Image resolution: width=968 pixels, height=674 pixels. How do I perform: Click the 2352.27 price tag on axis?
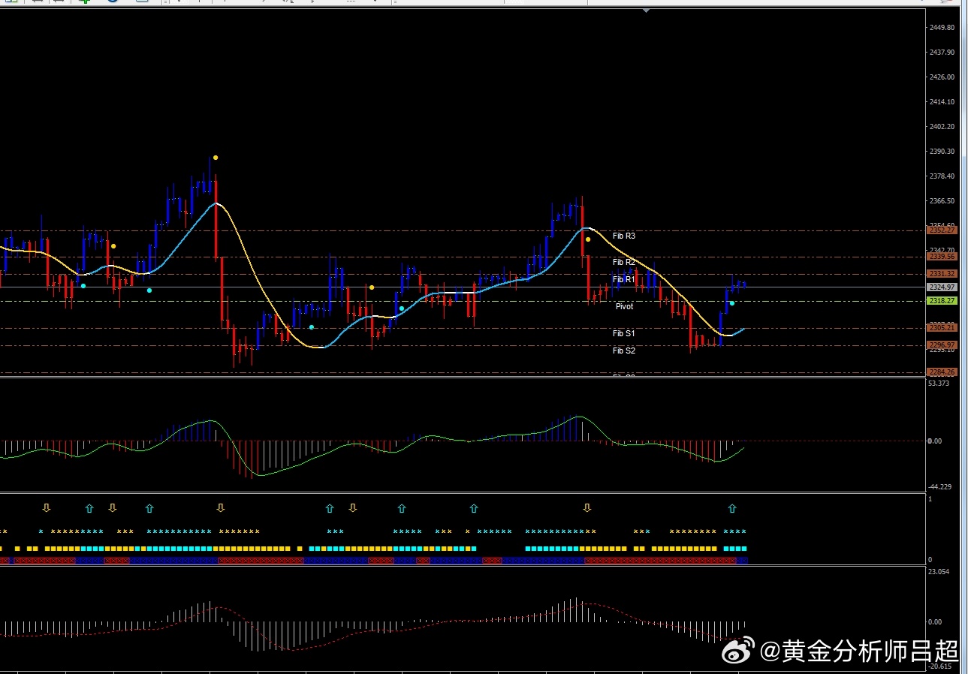pyautogui.click(x=942, y=230)
